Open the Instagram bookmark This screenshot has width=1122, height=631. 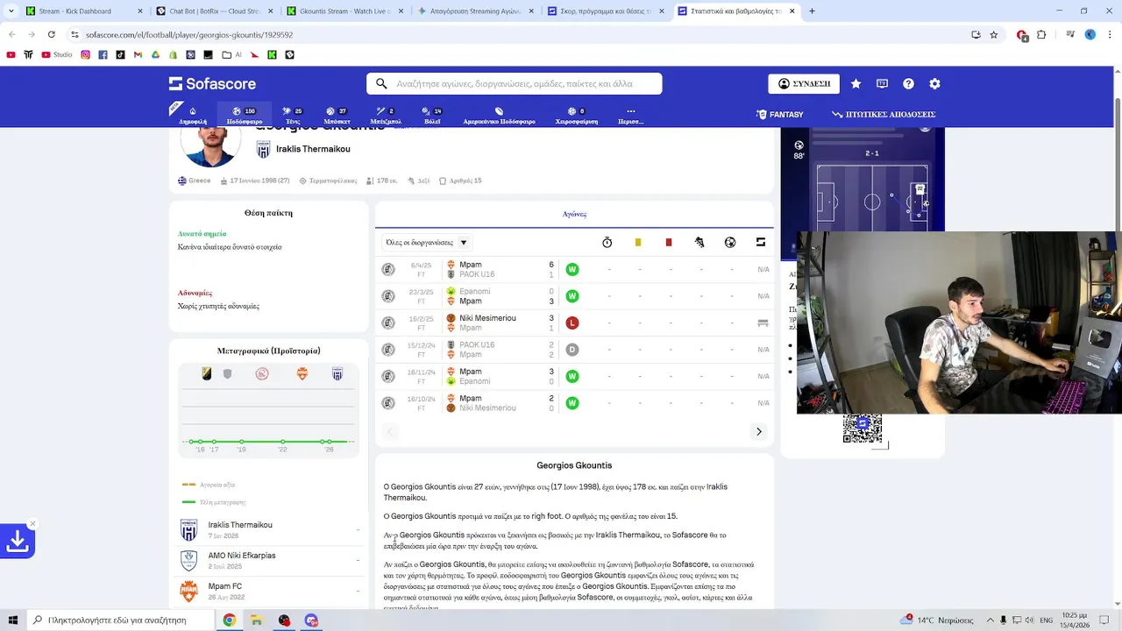85,54
